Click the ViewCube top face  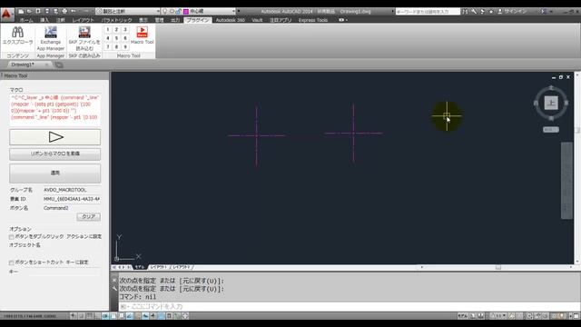pyautogui.click(x=551, y=103)
